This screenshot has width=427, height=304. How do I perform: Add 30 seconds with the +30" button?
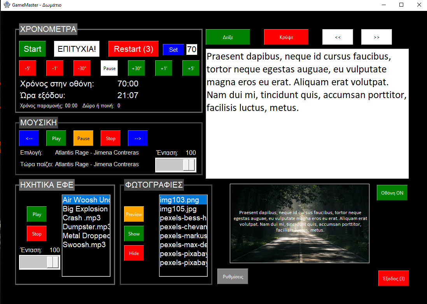(136, 68)
